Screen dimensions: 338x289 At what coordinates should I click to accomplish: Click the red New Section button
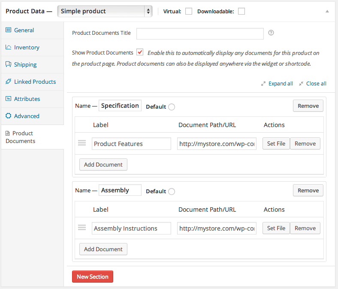tap(93, 277)
